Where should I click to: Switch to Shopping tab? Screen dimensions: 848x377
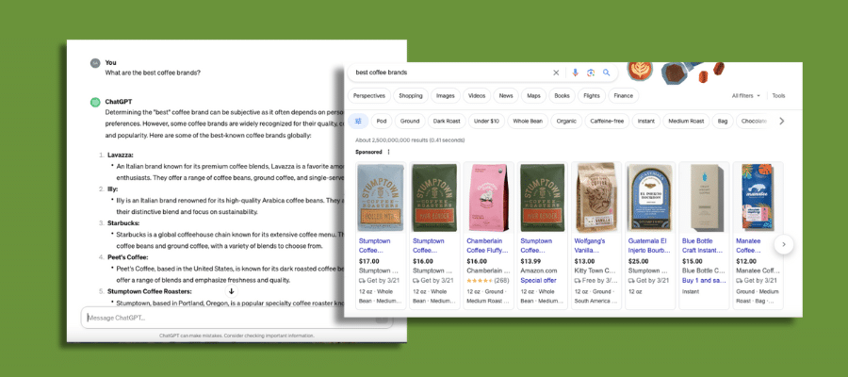tap(411, 96)
